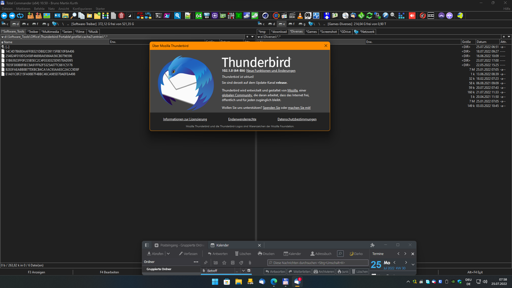Screen dimensions: 512x288
Task: Click the green Z toolbar icon
Action: [239, 16]
